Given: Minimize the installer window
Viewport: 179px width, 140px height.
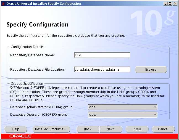Looking at the screenshot, I should [x=165, y=4].
